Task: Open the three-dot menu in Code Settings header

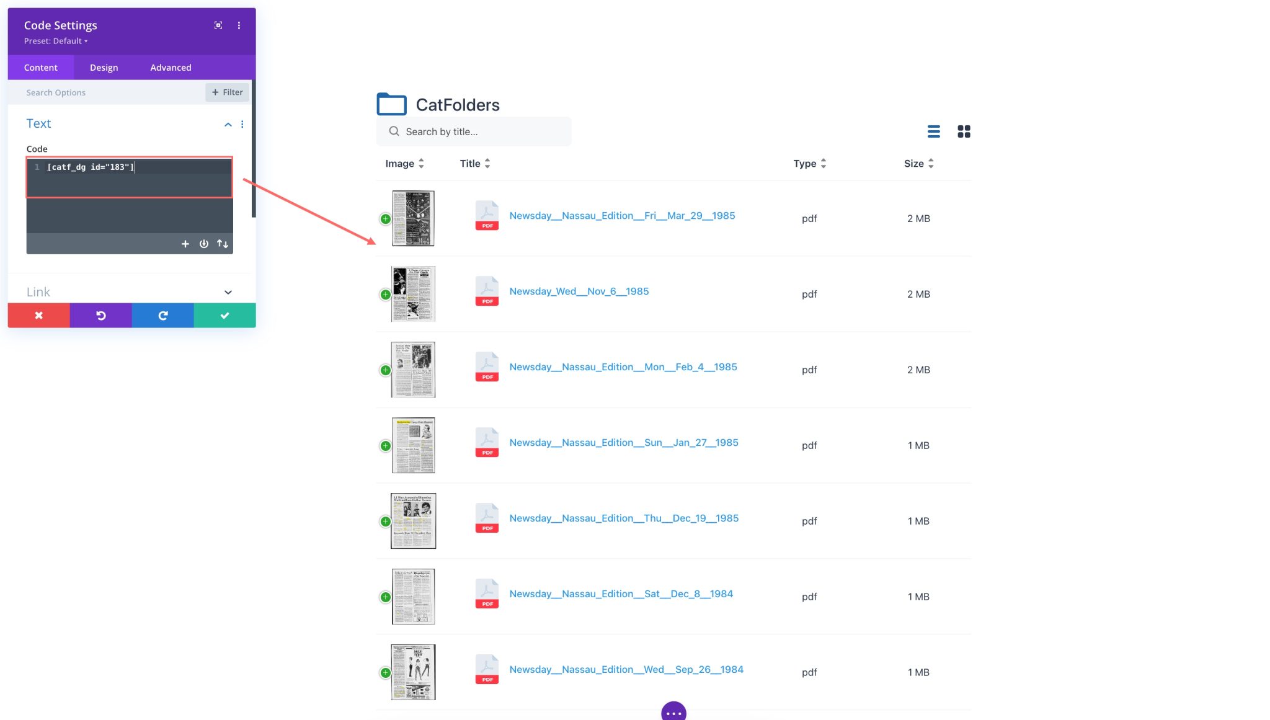Action: [239, 25]
